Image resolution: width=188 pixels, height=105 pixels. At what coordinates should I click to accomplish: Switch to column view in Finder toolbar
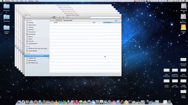coord(57,17)
